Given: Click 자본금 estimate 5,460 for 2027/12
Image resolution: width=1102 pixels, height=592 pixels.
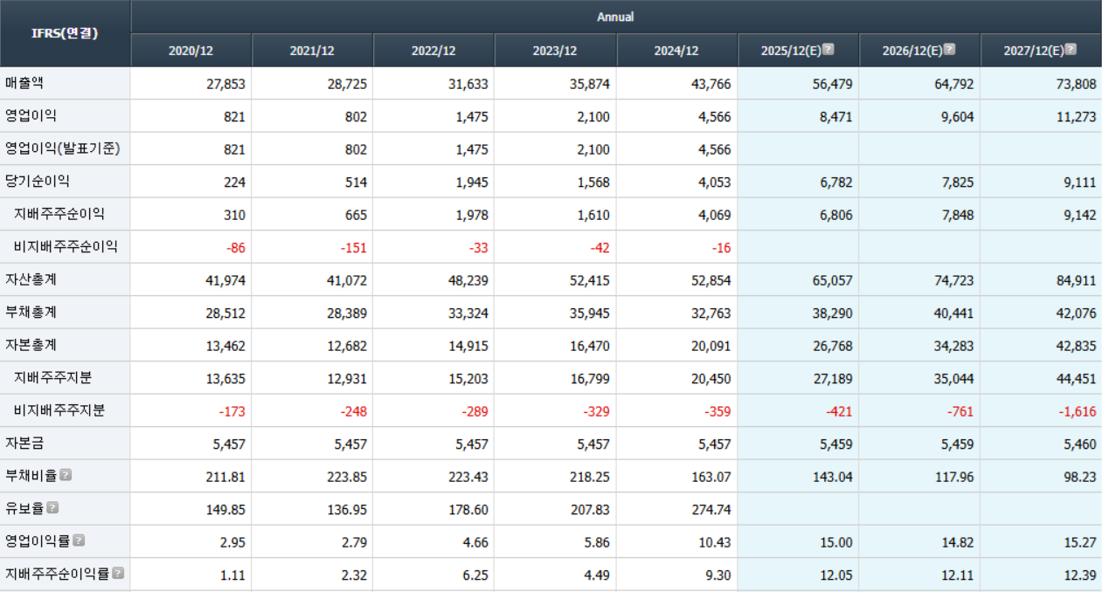Looking at the screenshot, I should coord(1078,444).
